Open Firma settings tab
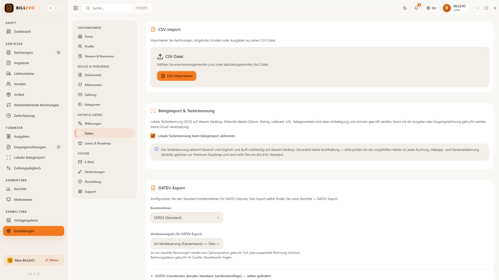 105,37
